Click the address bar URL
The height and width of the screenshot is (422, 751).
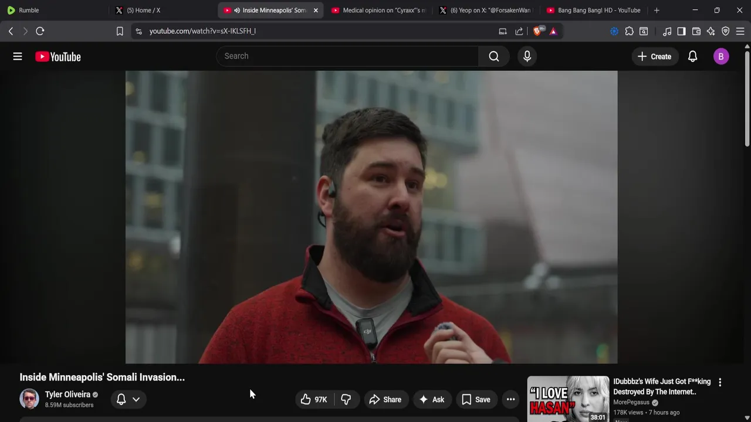(x=202, y=31)
